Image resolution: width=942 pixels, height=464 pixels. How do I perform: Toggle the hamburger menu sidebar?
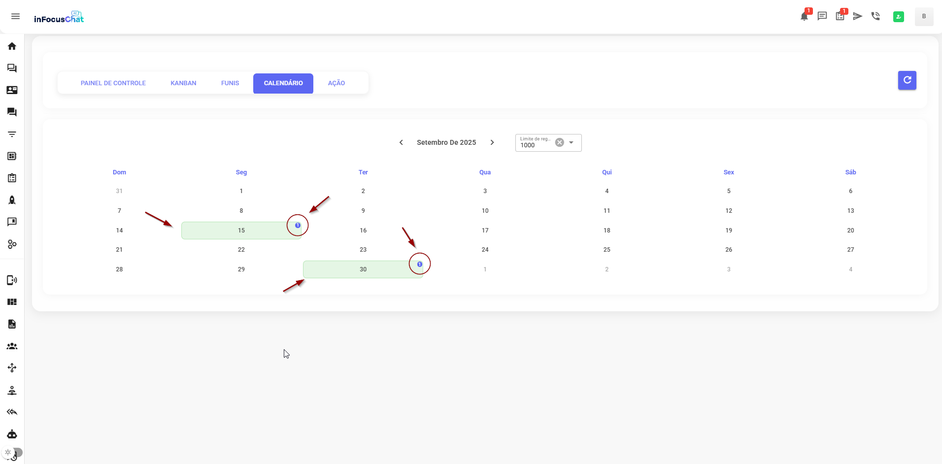[15, 16]
